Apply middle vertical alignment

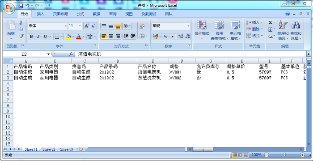pyautogui.click(x=111, y=26)
